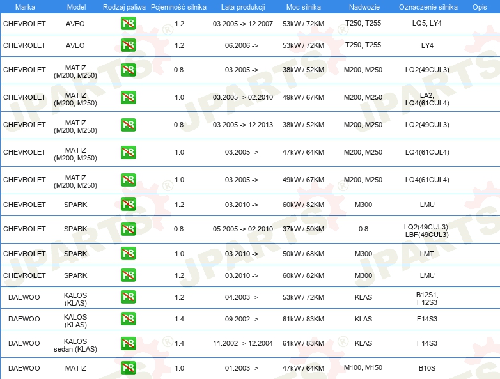Click fuel icon in KALOS sedan row
Screen dimensions: 500x379
(128, 343)
